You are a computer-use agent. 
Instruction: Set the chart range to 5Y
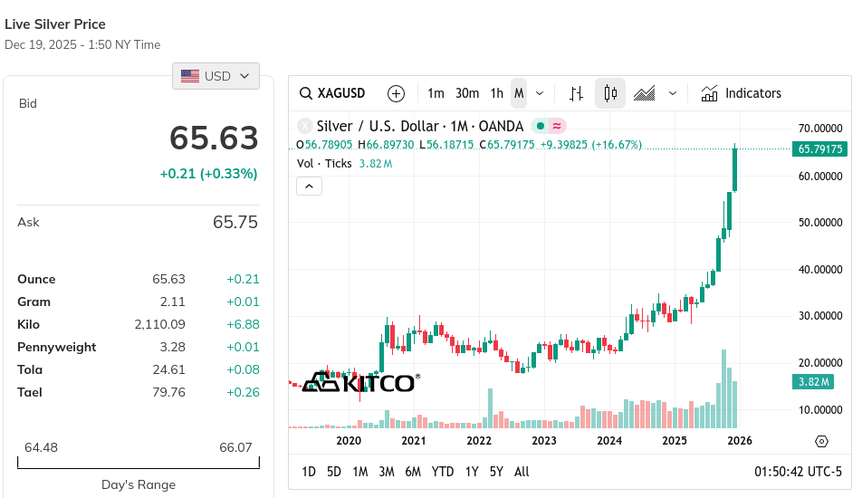(496, 472)
